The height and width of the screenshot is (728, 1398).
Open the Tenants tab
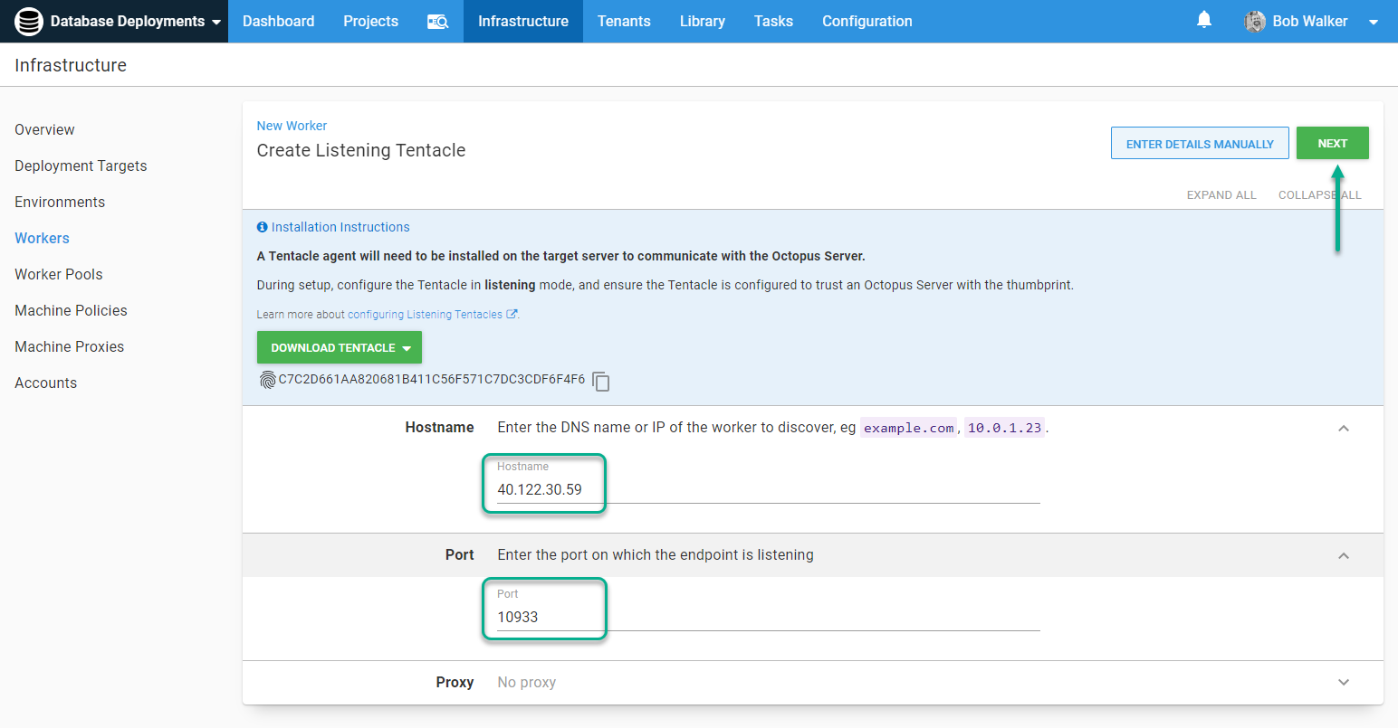[624, 21]
